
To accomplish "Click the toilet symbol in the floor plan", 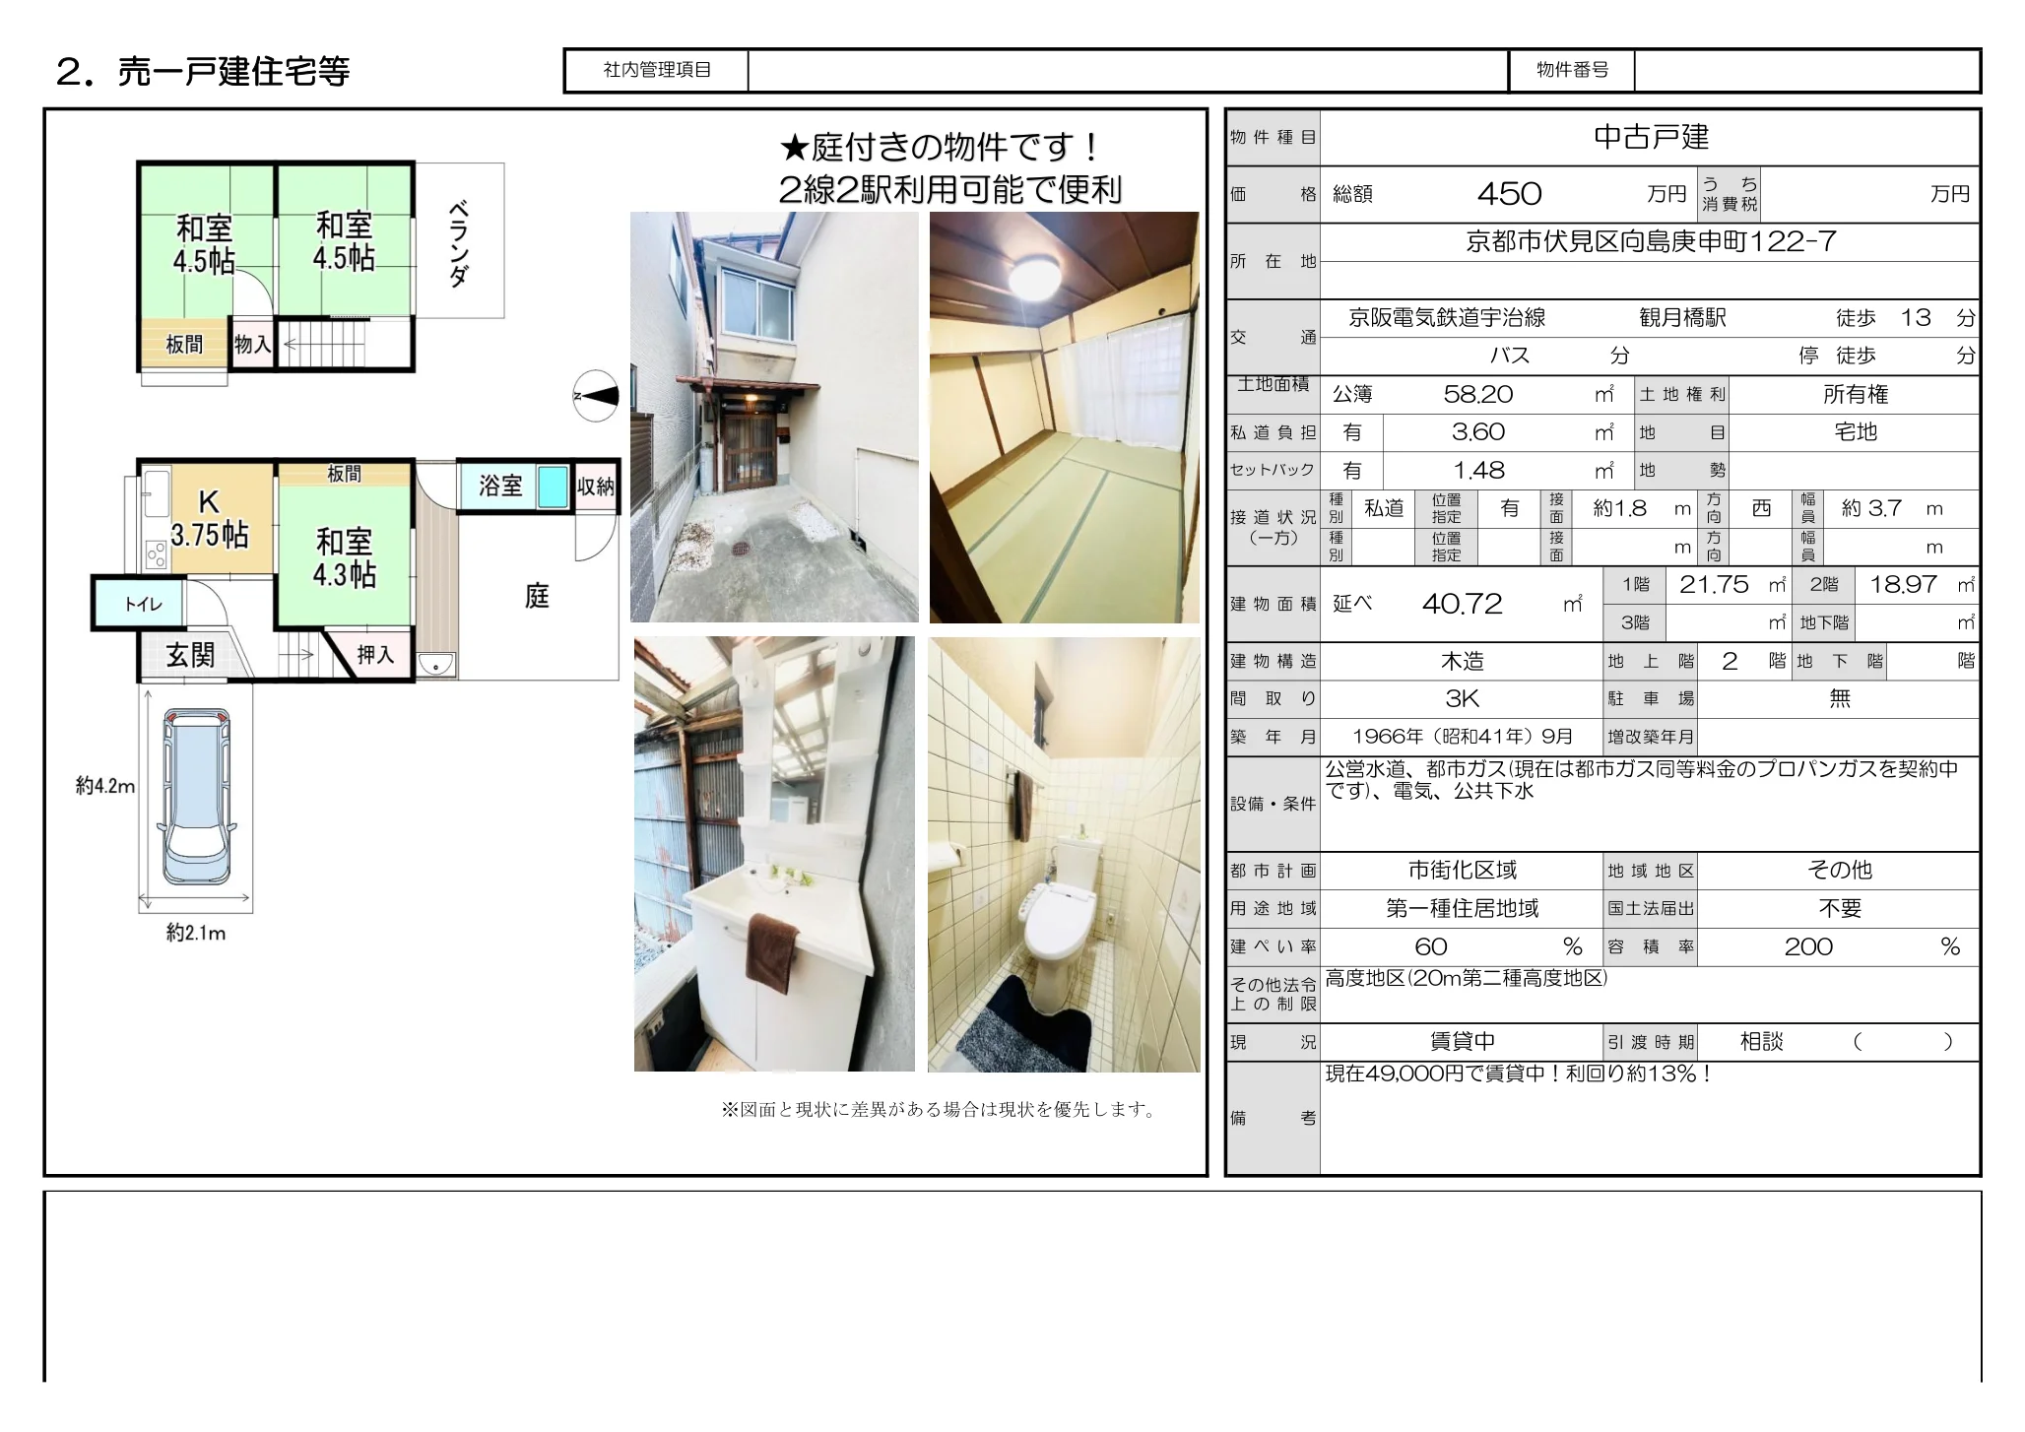I will [x=143, y=605].
